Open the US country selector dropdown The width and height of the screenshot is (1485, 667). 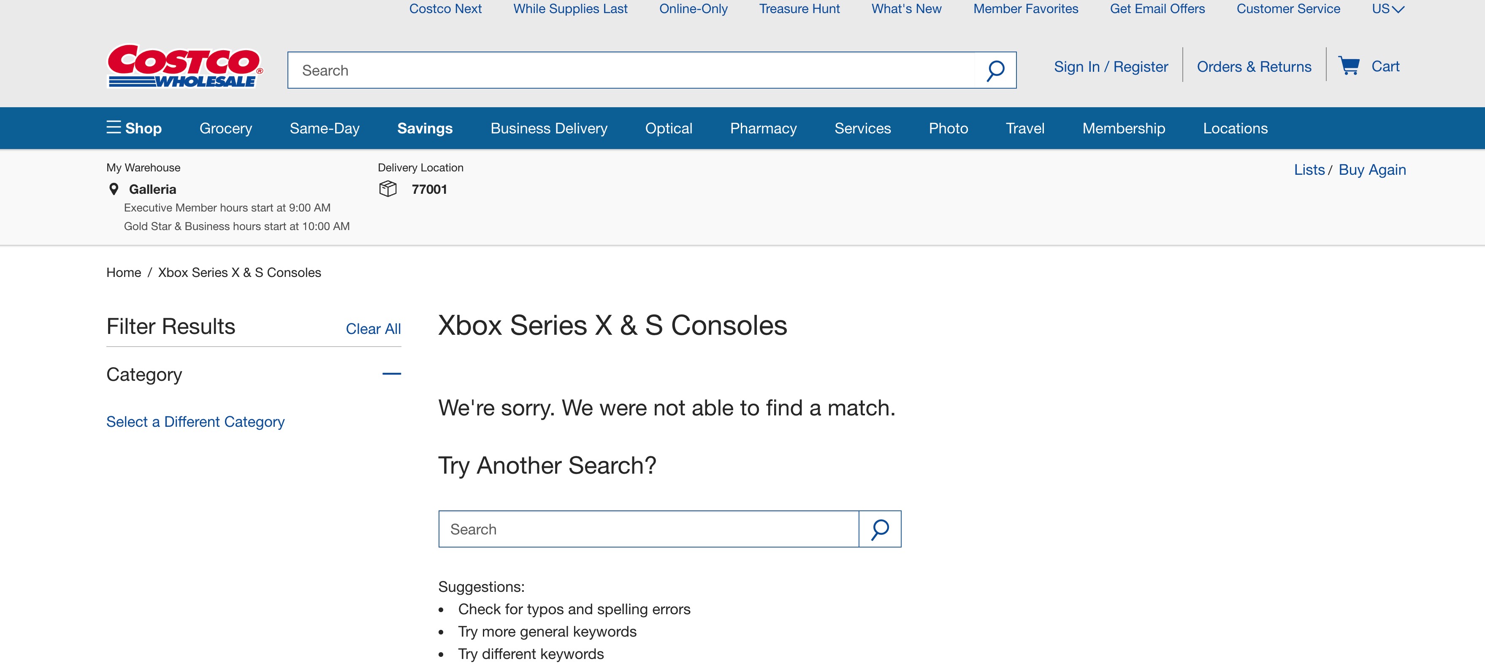pyautogui.click(x=1387, y=8)
